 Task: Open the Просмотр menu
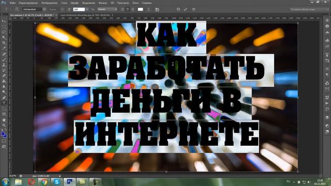tap(123, 3)
